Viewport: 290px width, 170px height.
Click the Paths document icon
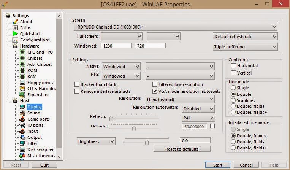pyautogui.click(x=15, y=28)
